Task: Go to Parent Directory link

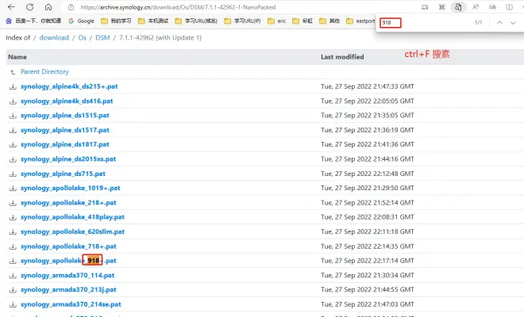Action: click(x=44, y=72)
